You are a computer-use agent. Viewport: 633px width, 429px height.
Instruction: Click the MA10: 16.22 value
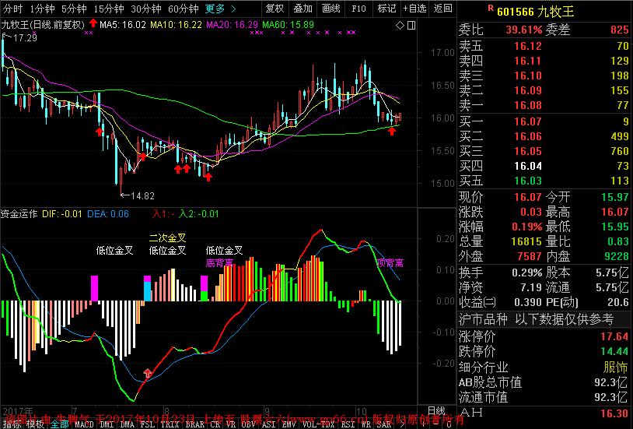click(176, 25)
